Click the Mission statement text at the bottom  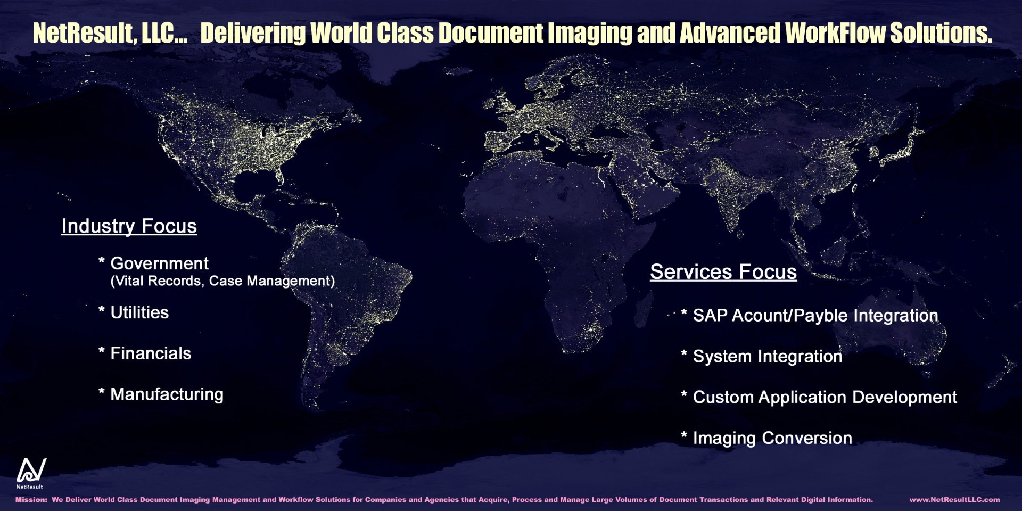(x=444, y=500)
